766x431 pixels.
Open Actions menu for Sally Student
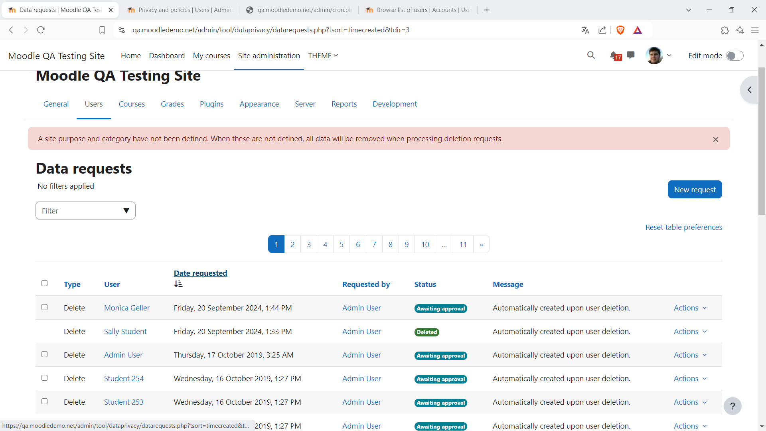point(690,331)
